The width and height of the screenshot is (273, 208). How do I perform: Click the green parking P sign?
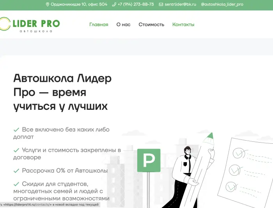click(149, 160)
